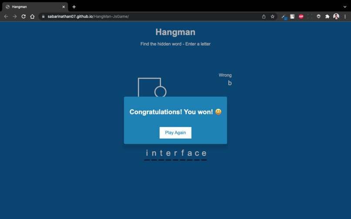Click the globe favicon on Hangman tab

pos(7,7)
